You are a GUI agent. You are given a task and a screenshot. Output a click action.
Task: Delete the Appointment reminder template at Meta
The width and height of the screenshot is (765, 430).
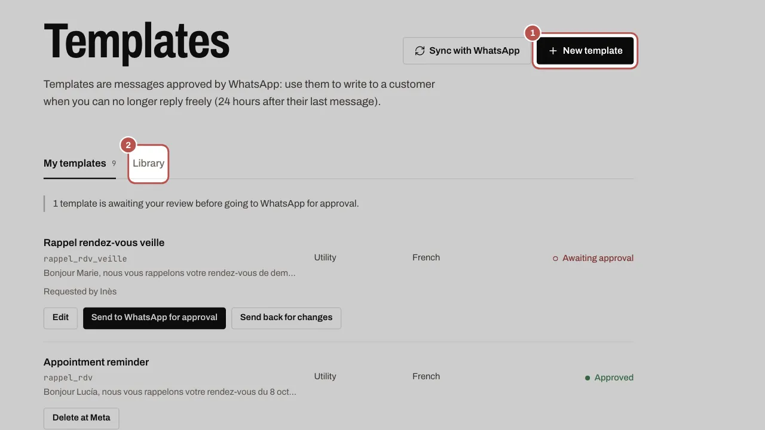click(x=81, y=418)
